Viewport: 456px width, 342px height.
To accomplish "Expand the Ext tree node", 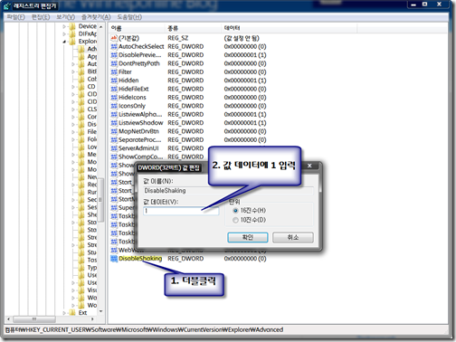I will (64, 313).
